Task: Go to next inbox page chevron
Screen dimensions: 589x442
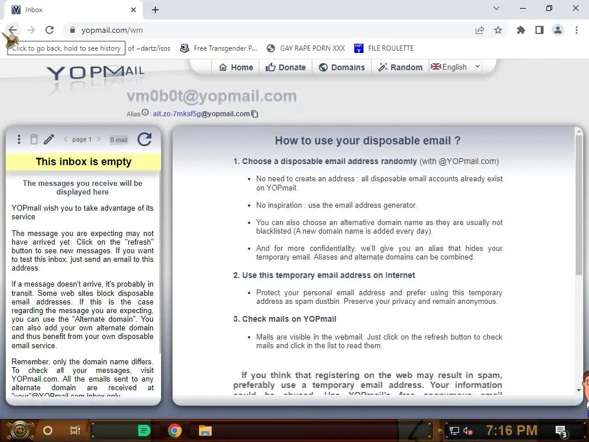Action: (x=99, y=139)
